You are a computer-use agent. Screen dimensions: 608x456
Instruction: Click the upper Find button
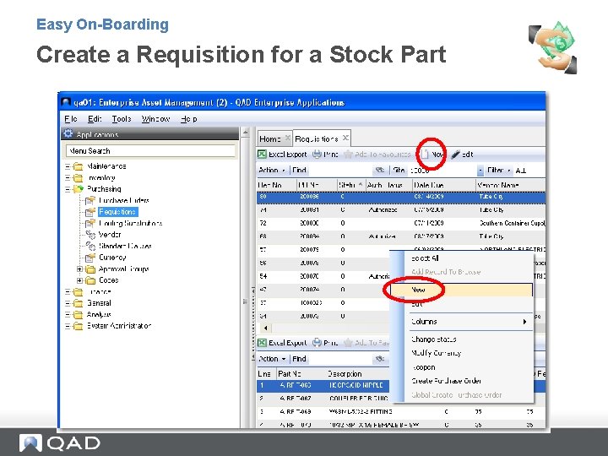pyautogui.click(x=299, y=171)
